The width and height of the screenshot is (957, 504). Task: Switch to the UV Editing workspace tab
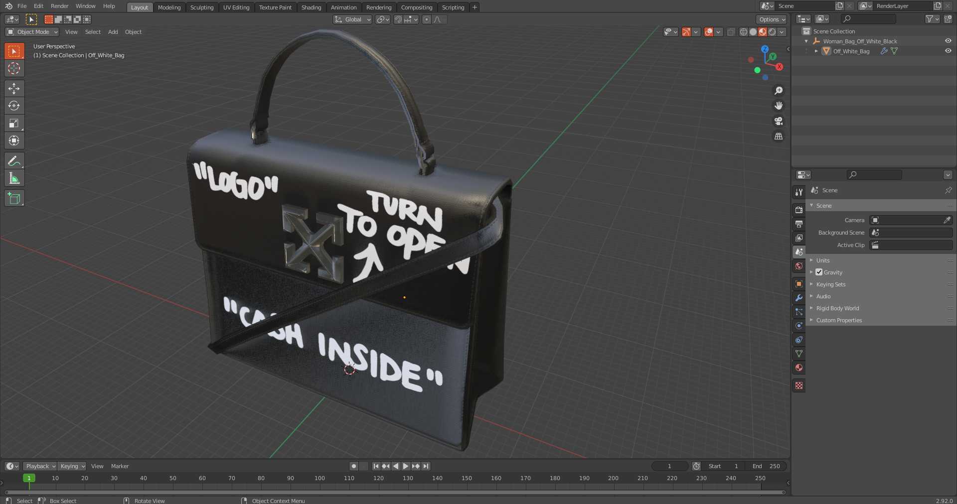click(236, 7)
